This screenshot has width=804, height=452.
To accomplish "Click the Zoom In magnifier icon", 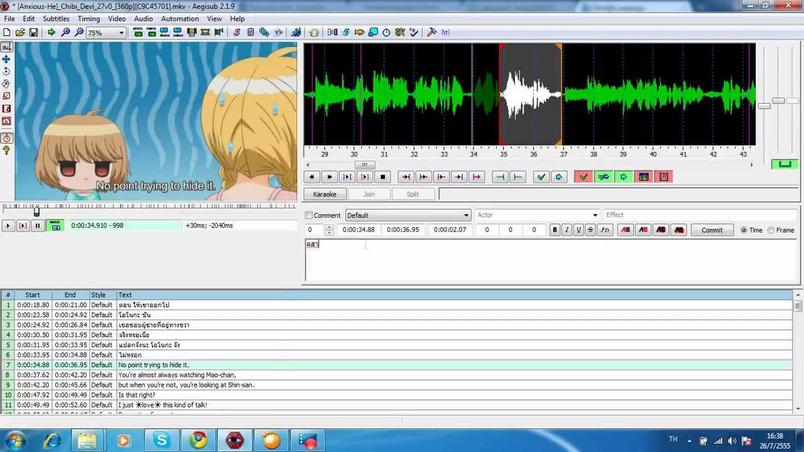I will [65, 32].
